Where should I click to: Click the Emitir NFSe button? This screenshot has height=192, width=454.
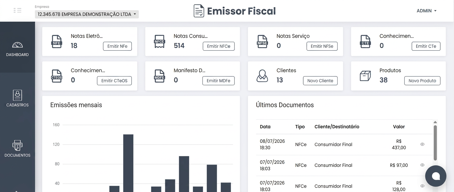pos(322,46)
